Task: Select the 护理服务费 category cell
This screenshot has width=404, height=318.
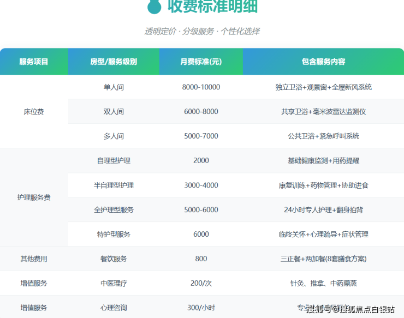Action: tap(34, 197)
